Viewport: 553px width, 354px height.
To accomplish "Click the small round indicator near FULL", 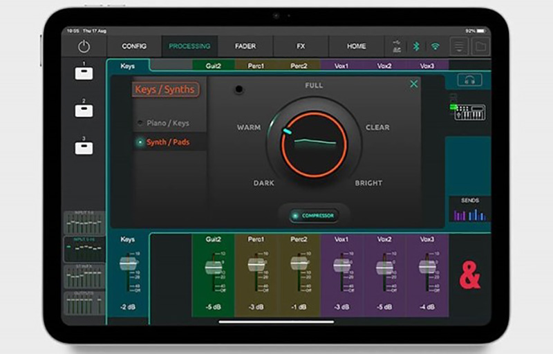I will pyautogui.click(x=238, y=89).
